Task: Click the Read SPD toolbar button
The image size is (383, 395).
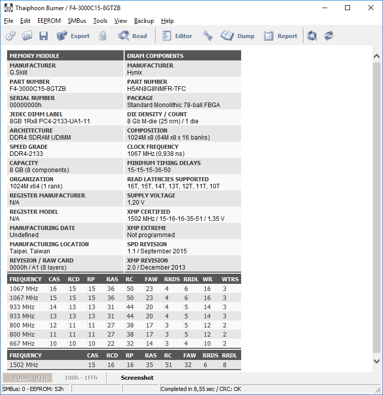Action: [132, 36]
